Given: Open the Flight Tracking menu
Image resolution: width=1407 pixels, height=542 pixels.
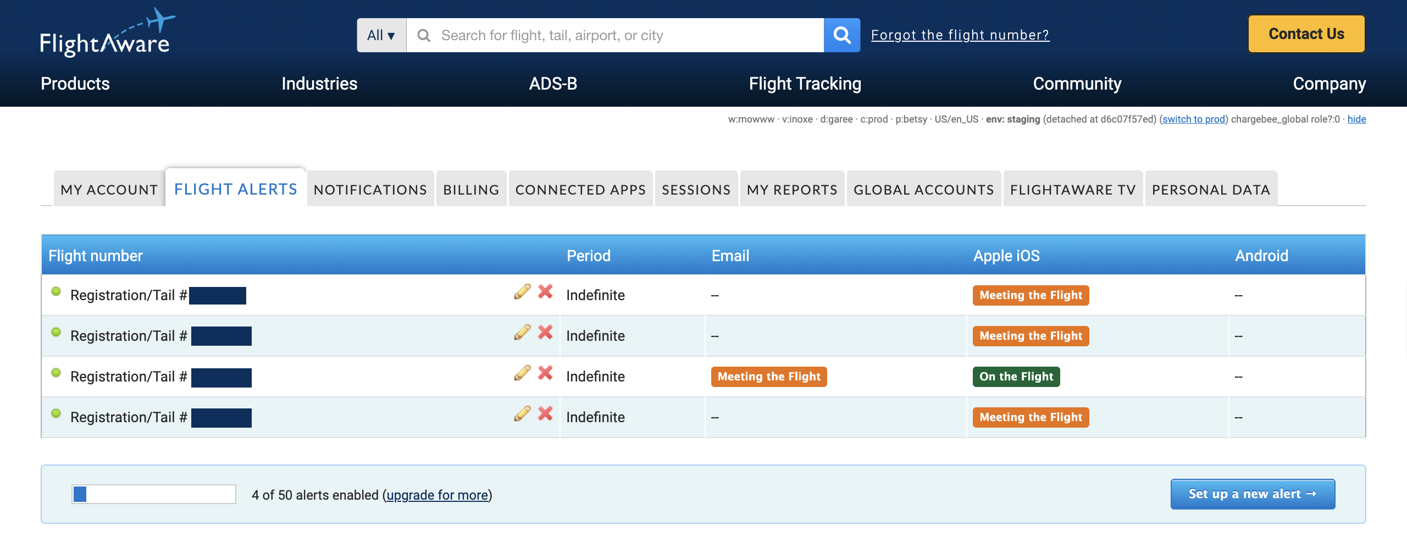Looking at the screenshot, I should [x=805, y=84].
